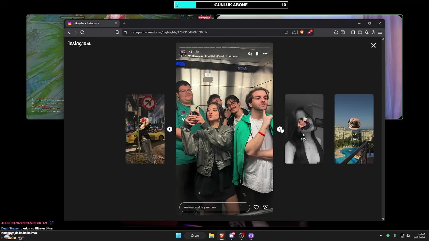429x241 pixels.
Task: Select the 'Hikayeler • Instagram' tab
Action: click(x=93, y=23)
